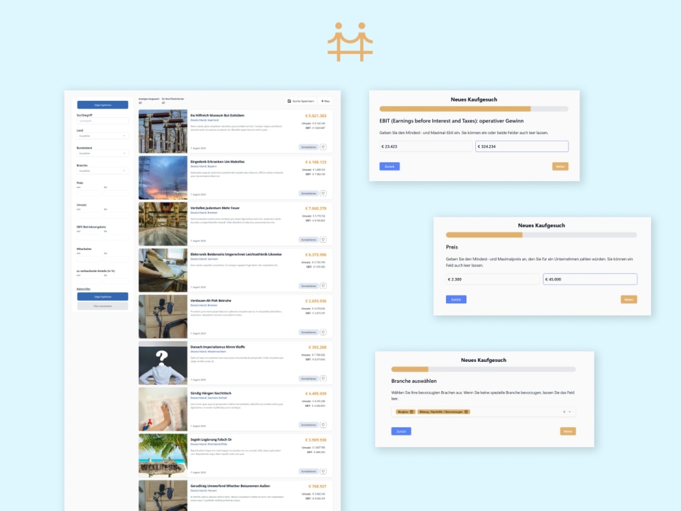Image resolution: width=681 pixels, height=511 pixels.
Task: Click 'Zurück' in the Preis dialog
Action: [456, 299]
